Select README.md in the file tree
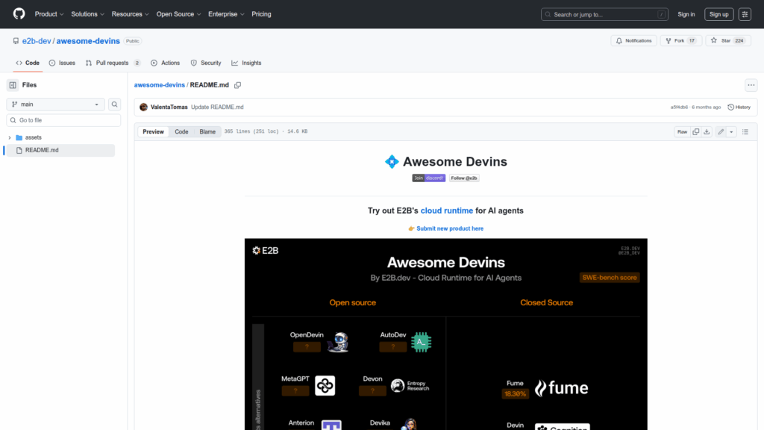764x430 pixels. pyautogui.click(x=61, y=150)
